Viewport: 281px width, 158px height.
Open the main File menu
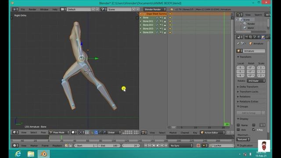click(23, 9)
